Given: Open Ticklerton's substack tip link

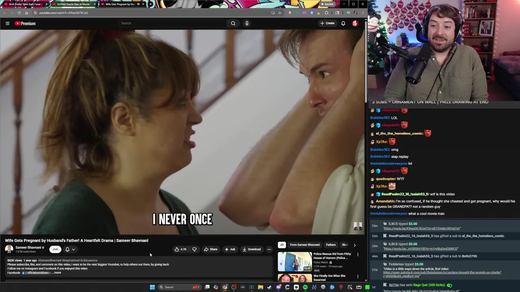Looking at the screenshot, I should (442, 274).
